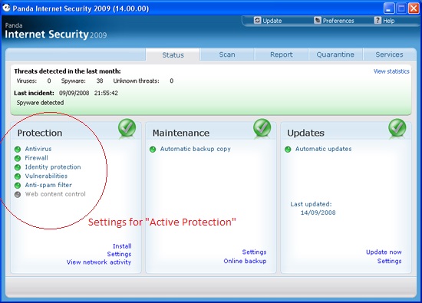Screen dimensions: 422x303
Task: Close the Panda Internet Security window
Action: [414, 8]
